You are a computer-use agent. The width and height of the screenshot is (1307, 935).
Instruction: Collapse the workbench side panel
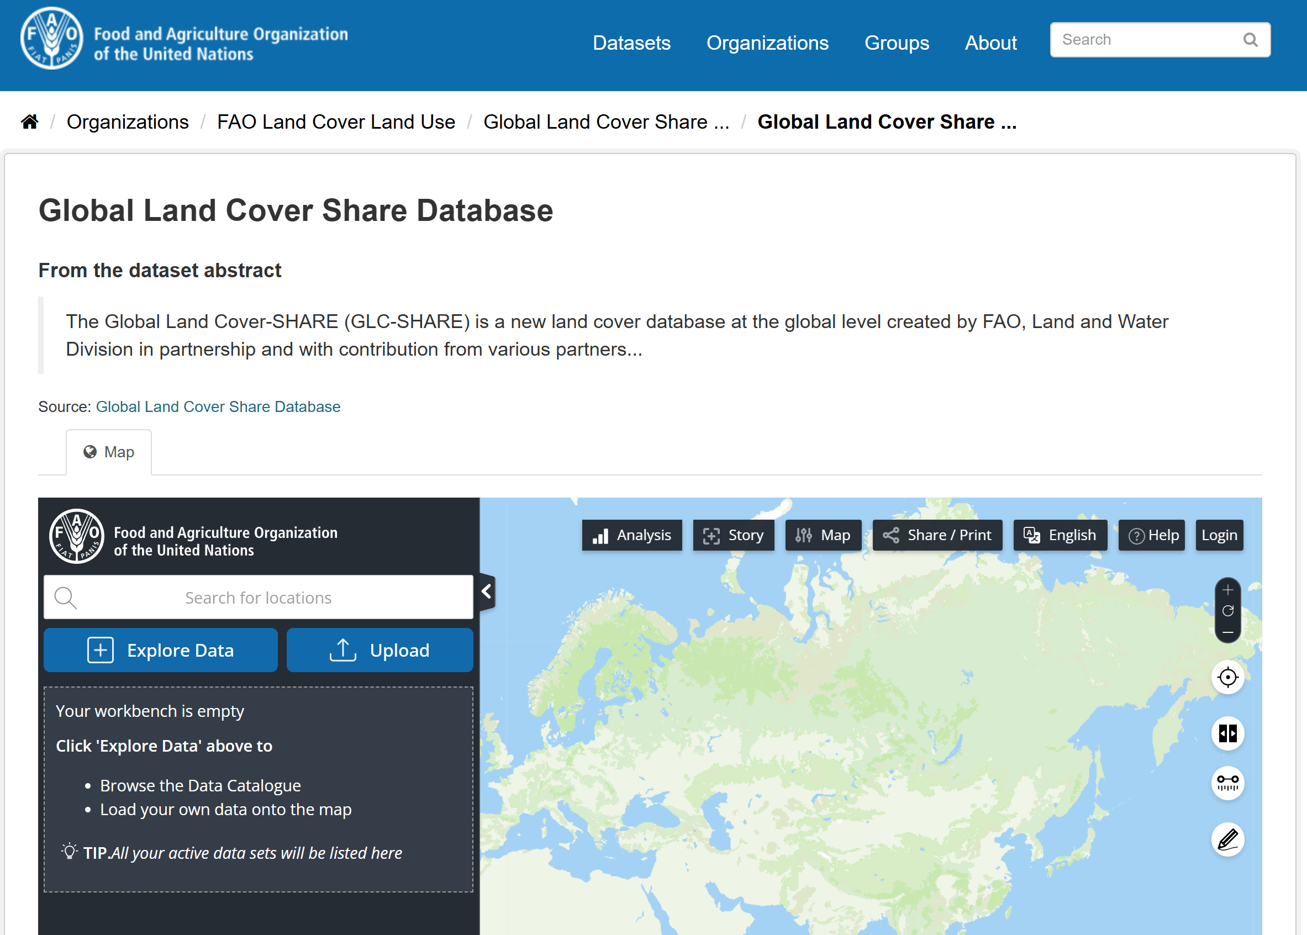click(487, 592)
